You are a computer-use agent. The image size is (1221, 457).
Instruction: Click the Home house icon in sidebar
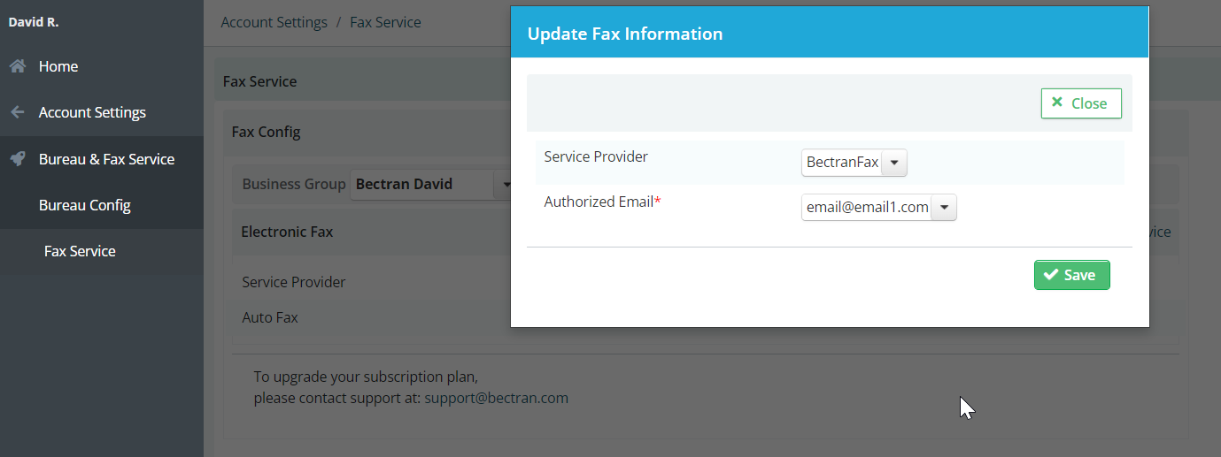(x=17, y=66)
